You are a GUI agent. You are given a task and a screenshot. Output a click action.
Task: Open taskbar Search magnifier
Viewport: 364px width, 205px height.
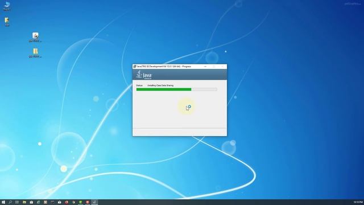[10, 202]
